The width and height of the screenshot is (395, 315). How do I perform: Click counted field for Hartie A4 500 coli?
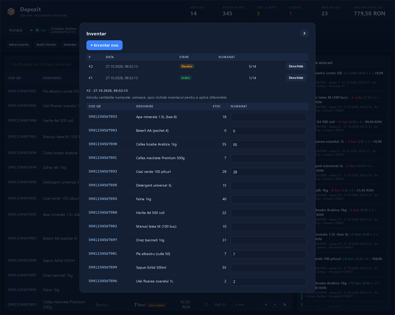[x=269, y=213]
